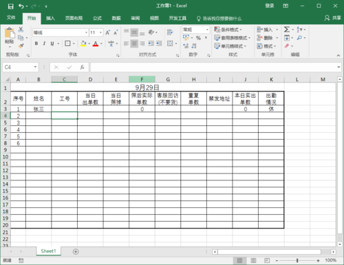Image resolution: width=344 pixels, height=265 pixels.
Task: Click AutoSum sigma icon
Action: pyautogui.click(x=287, y=30)
